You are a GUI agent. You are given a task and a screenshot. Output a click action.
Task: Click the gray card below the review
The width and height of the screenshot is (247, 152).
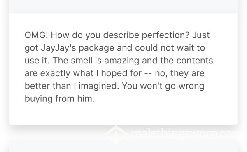tap(123, 146)
